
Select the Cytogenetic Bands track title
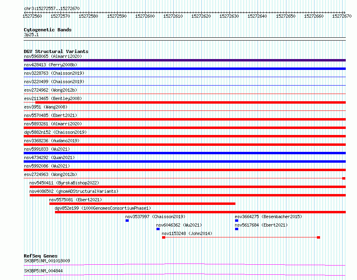pos(48,30)
